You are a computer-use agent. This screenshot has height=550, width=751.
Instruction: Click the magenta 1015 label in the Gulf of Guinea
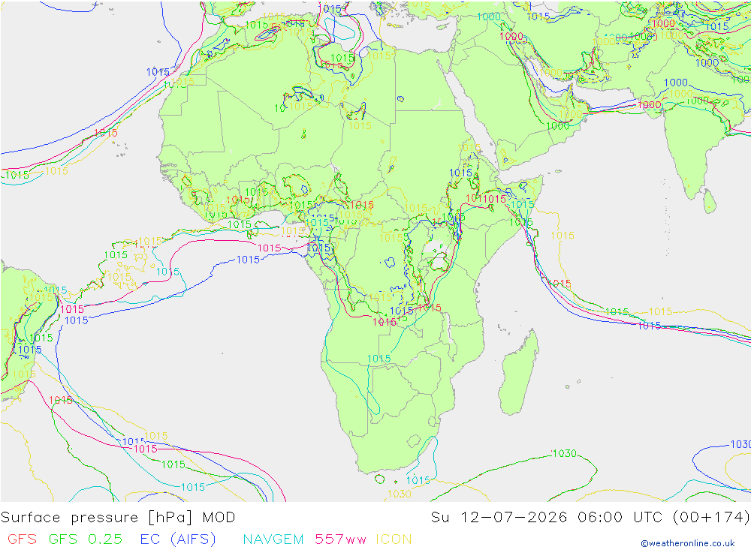tap(269, 248)
